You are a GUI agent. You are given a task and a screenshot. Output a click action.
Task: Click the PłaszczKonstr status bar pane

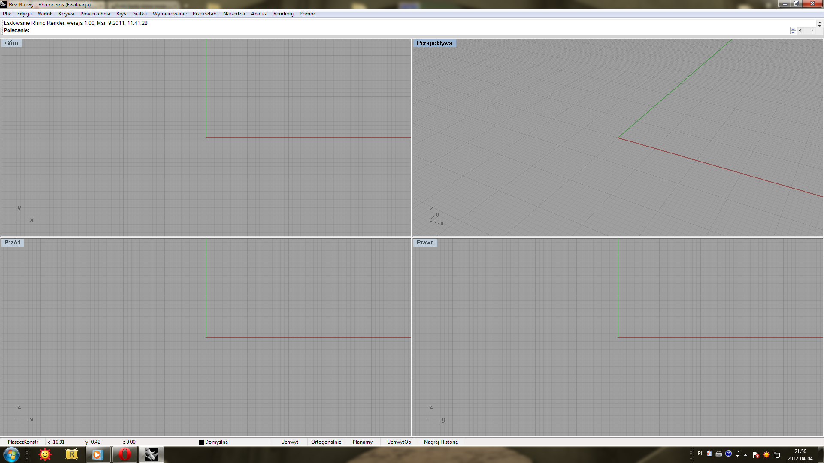23,442
